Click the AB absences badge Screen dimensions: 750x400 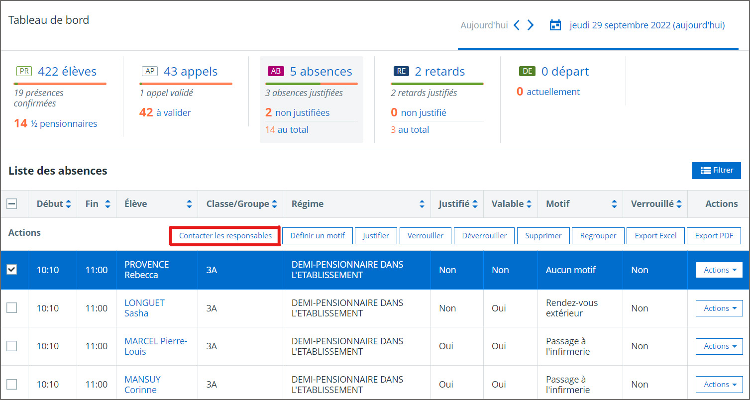coord(276,71)
